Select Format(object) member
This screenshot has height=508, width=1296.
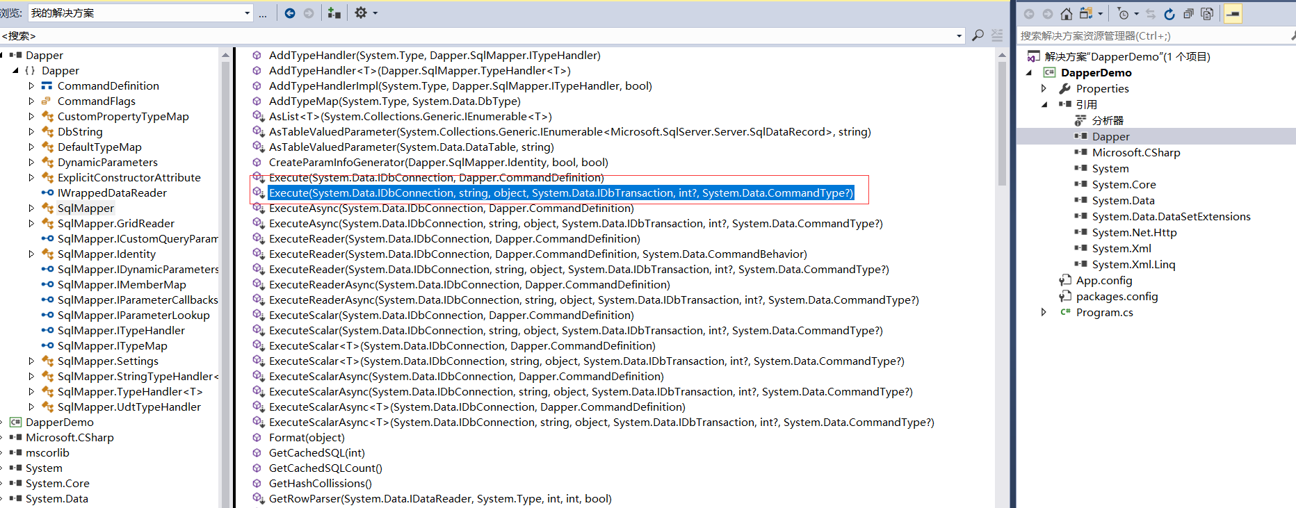(307, 437)
